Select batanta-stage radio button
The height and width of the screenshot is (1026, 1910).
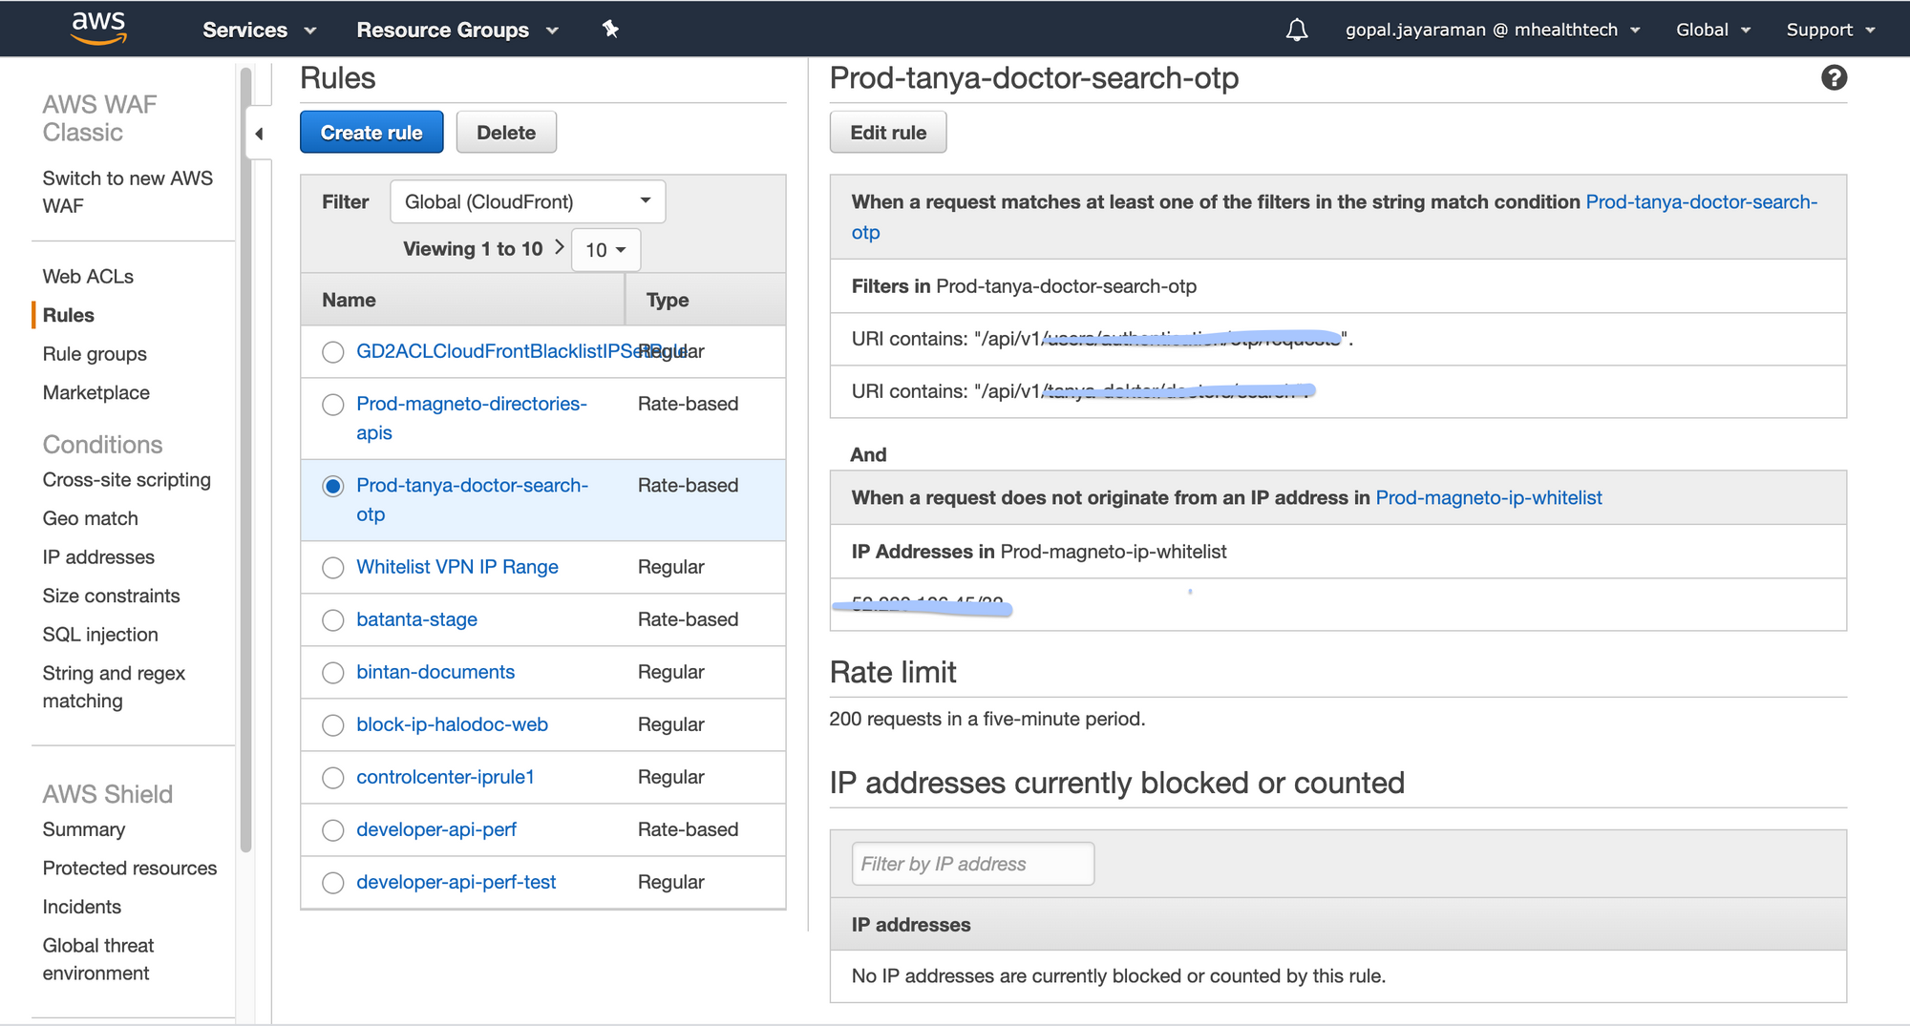click(x=332, y=620)
